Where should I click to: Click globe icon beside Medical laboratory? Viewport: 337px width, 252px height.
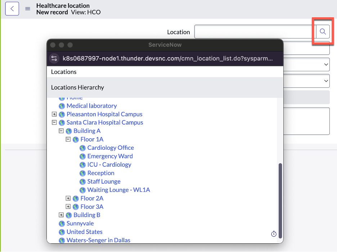coord(62,106)
